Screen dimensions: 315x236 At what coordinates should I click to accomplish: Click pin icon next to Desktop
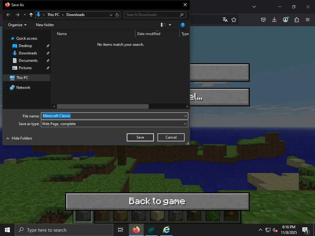(x=48, y=46)
